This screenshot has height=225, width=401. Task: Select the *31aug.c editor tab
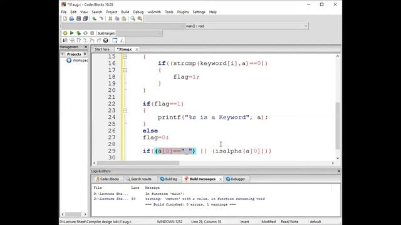pos(125,49)
